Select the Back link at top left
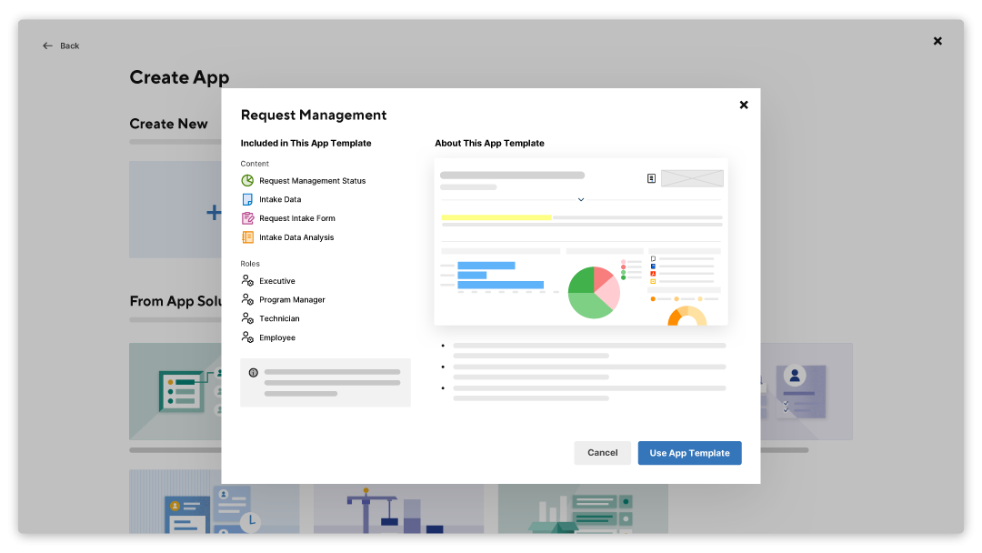 61,45
